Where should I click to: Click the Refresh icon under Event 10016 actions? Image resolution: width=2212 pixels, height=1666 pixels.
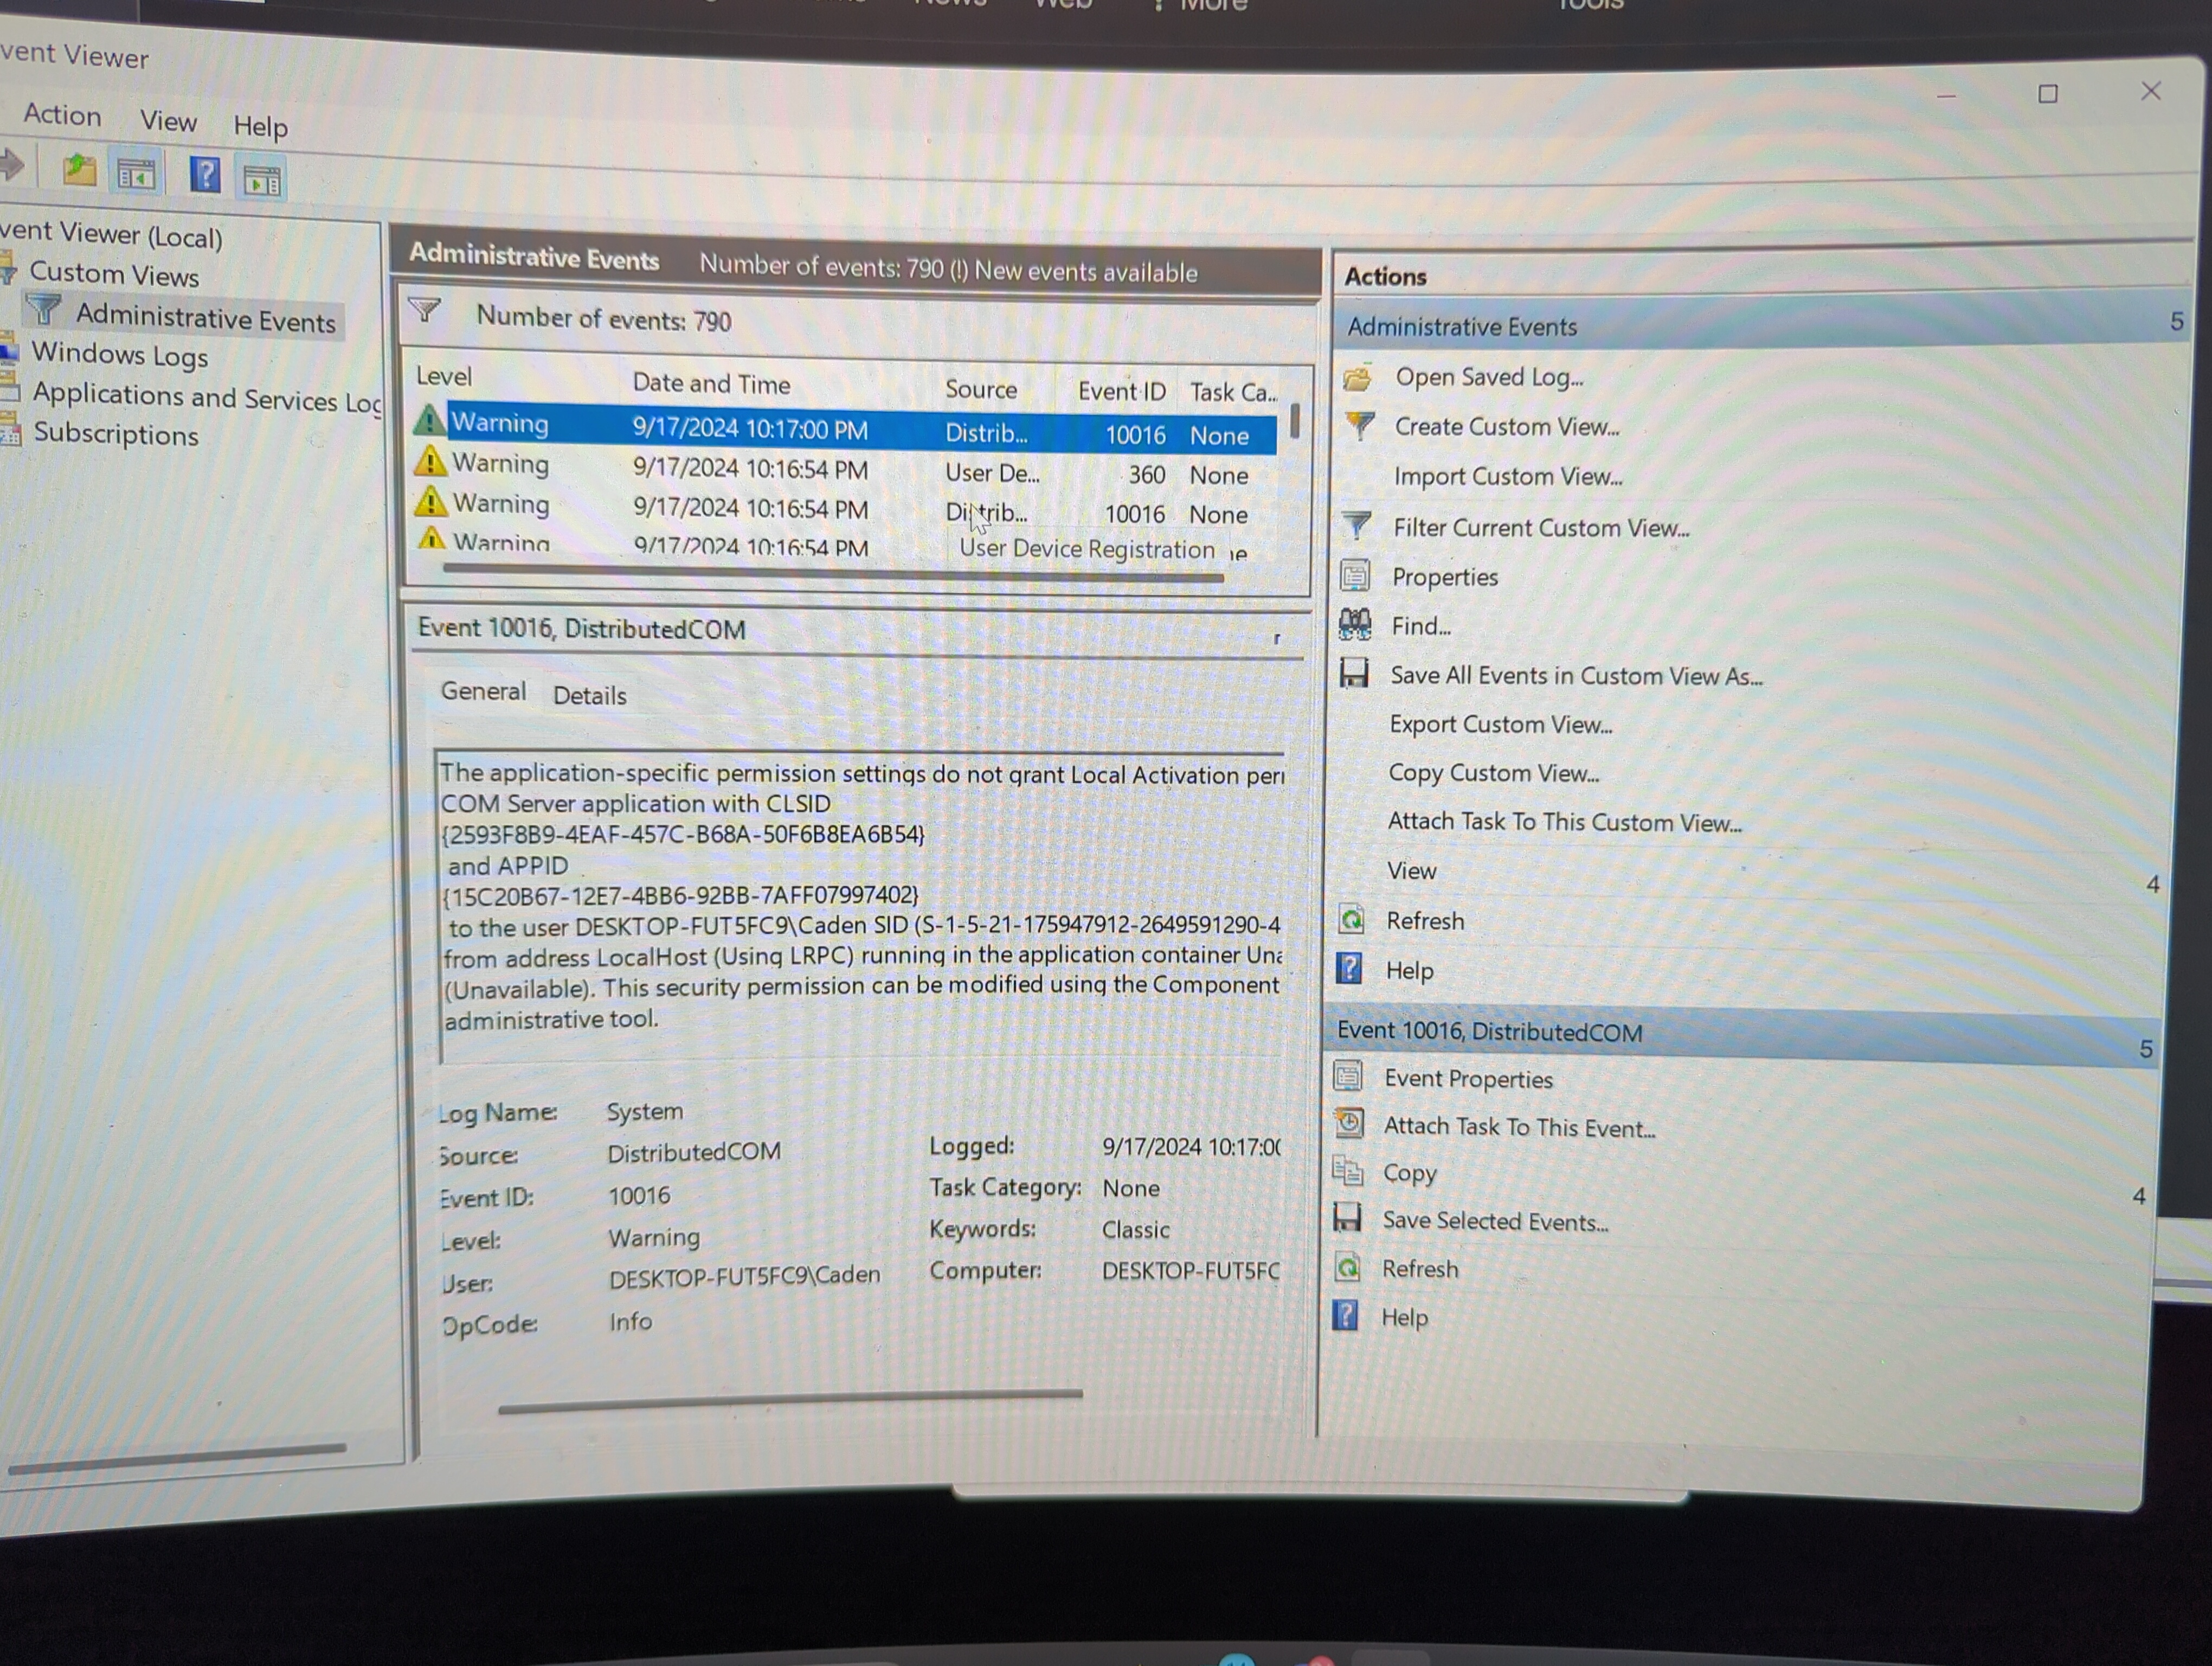click(x=1347, y=1267)
